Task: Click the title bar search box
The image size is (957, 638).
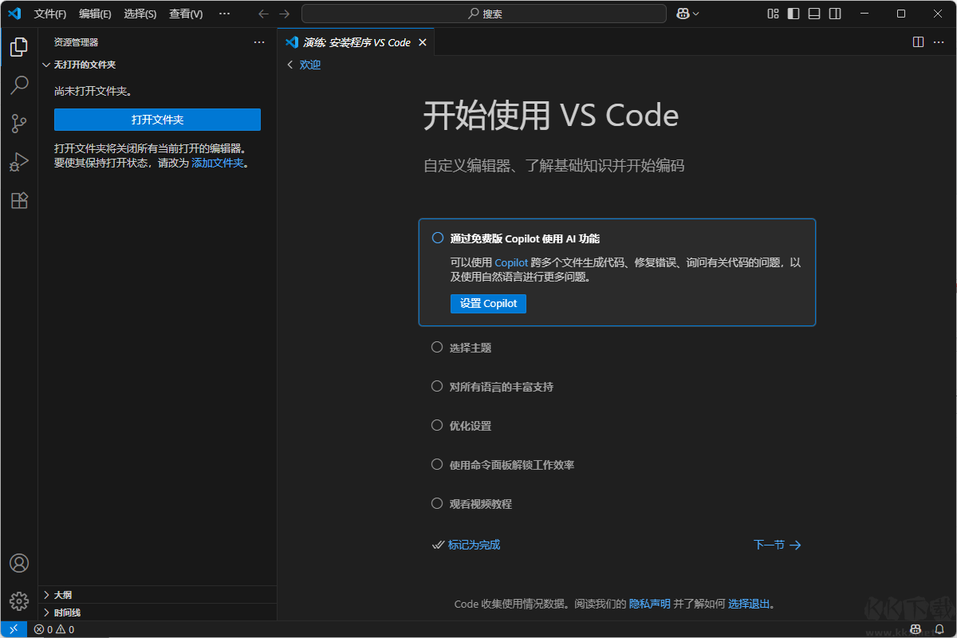Action: [x=484, y=13]
